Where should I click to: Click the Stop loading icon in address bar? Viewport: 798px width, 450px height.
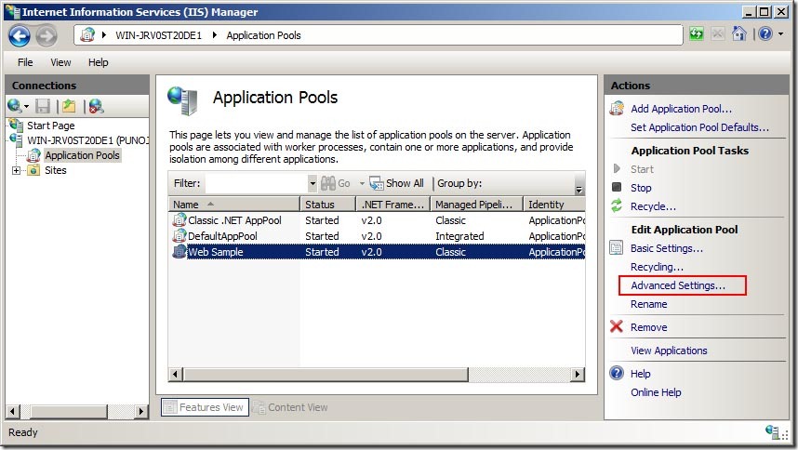tap(718, 34)
